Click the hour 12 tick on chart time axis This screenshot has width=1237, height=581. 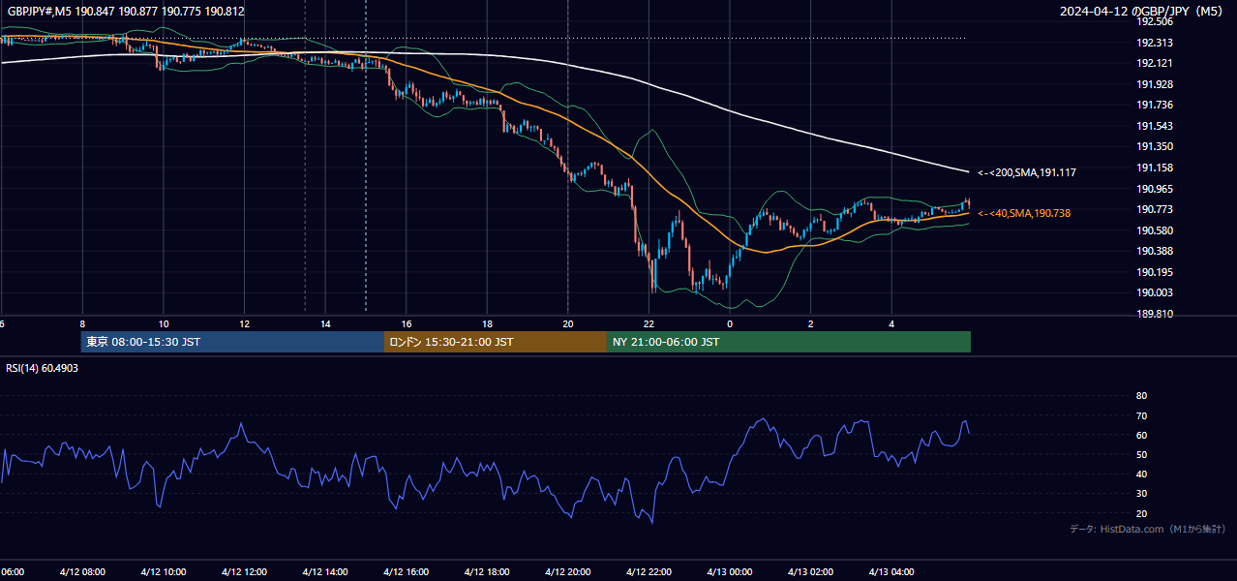click(244, 324)
